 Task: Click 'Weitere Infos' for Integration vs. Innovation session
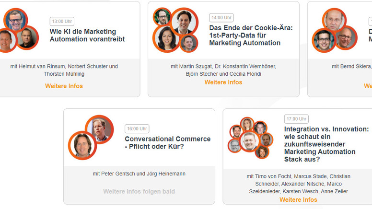coord(298,200)
